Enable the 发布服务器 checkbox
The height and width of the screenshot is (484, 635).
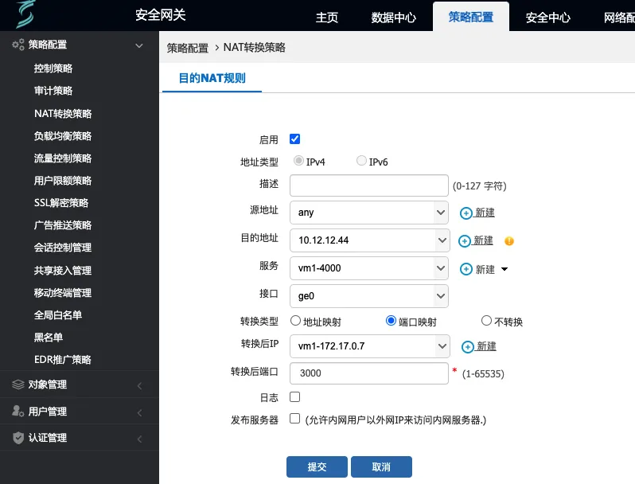pyautogui.click(x=294, y=419)
